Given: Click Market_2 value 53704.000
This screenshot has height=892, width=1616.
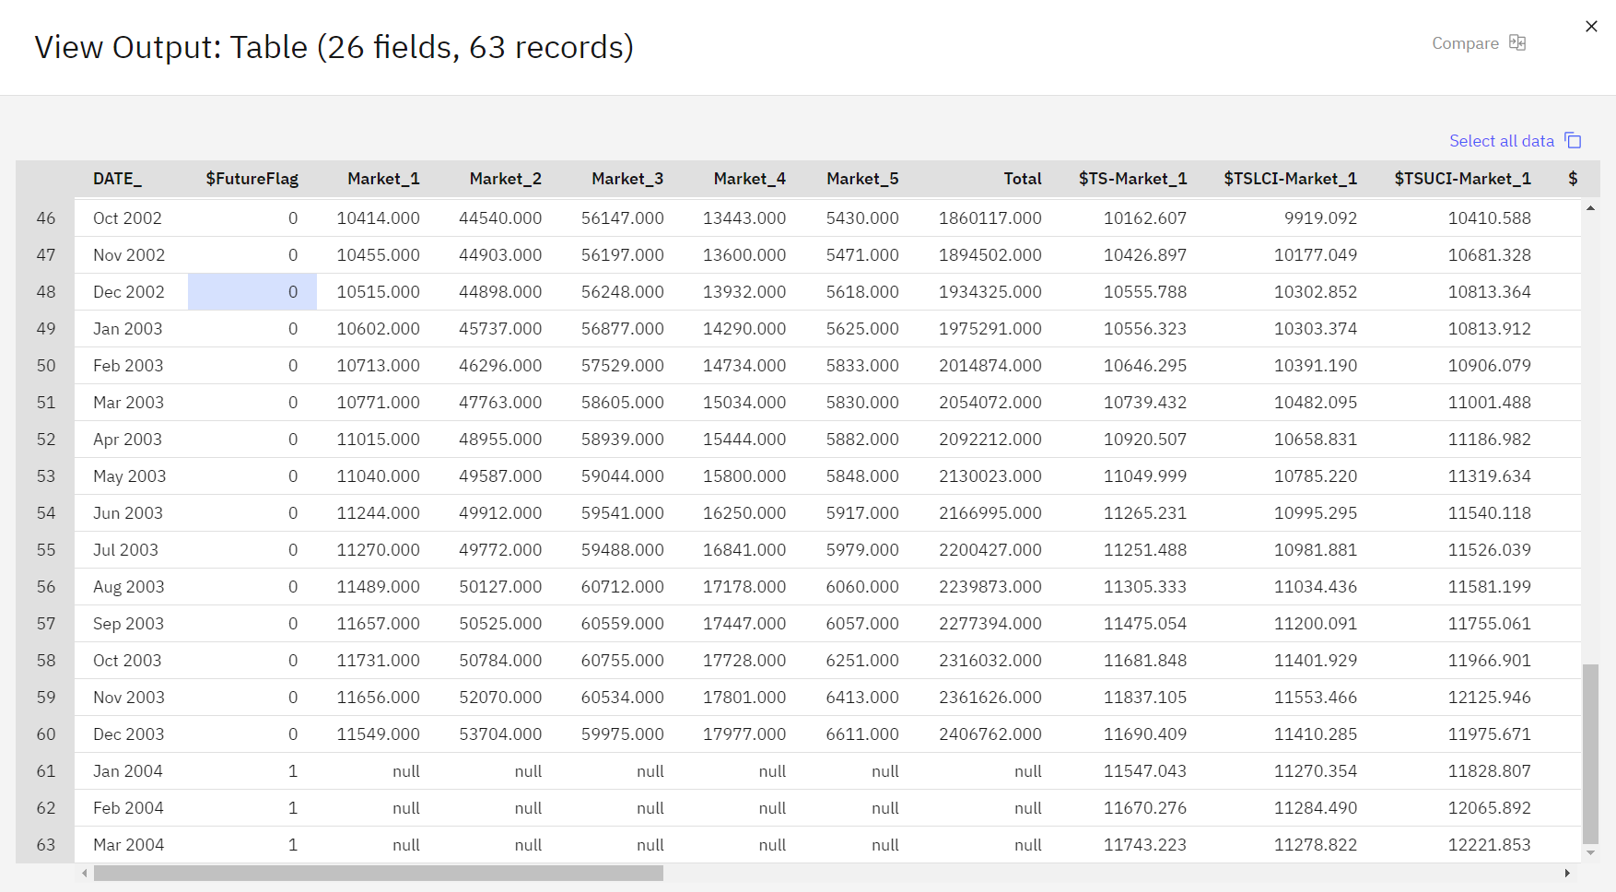Looking at the screenshot, I should click(500, 734).
